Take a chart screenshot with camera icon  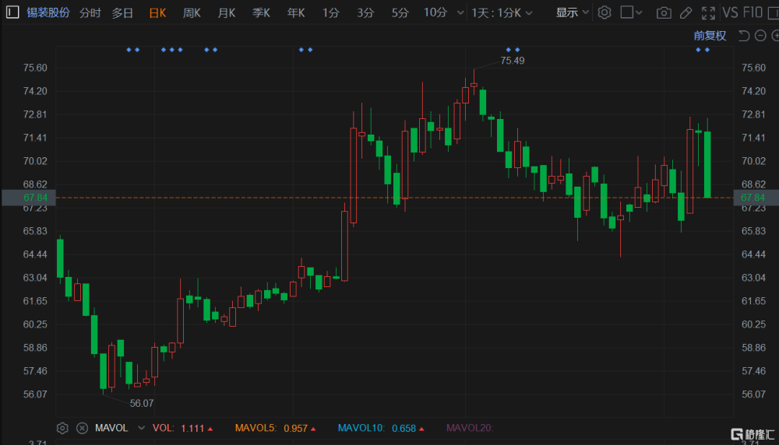point(664,13)
